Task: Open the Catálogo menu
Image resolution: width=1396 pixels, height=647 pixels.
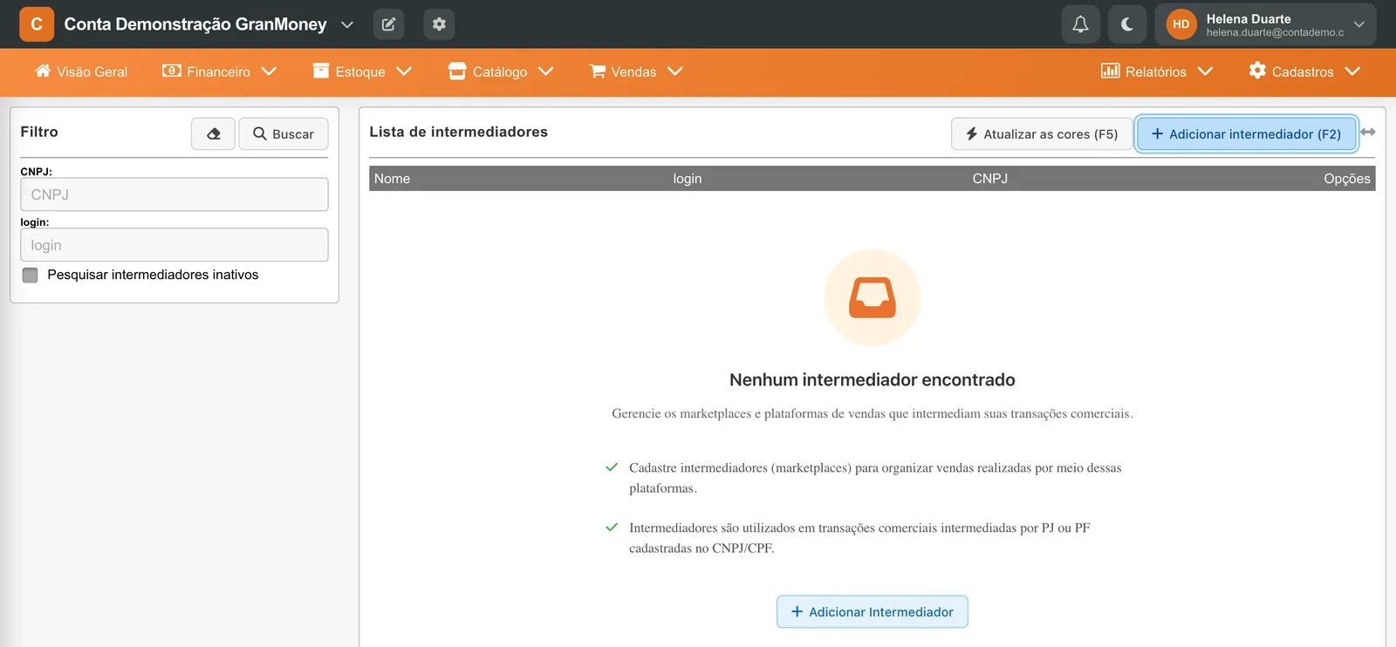Action: point(501,72)
